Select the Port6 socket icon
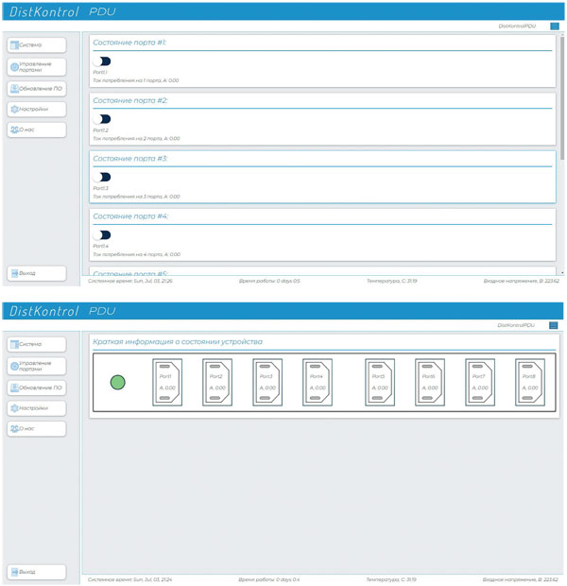567x586 pixels. [x=430, y=383]
